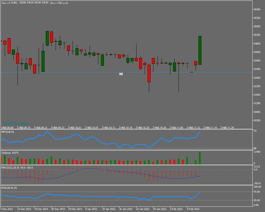Click the MFI(14) 55 indicator label
This screenshot has height=212, width=265.
(x=8, y=132)
